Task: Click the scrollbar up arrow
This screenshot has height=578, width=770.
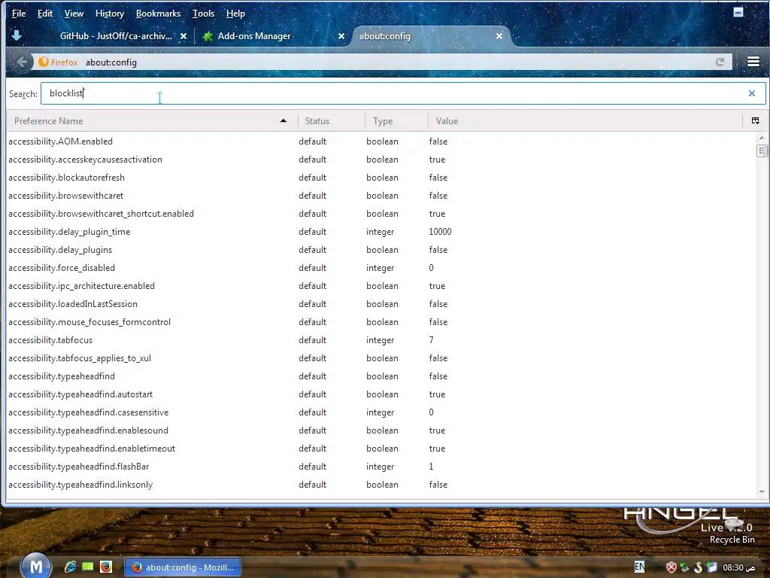Action: click(762, 138)
